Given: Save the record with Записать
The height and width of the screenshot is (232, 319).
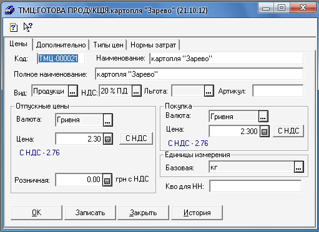Looking at the screenshot, I should 90,213.
